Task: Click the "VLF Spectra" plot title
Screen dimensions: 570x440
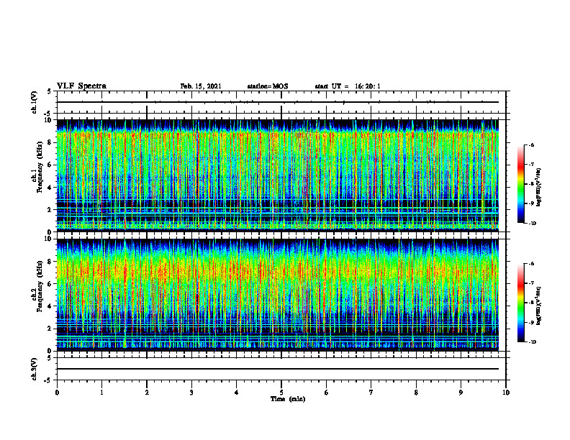Action: (x=81, y=86)
